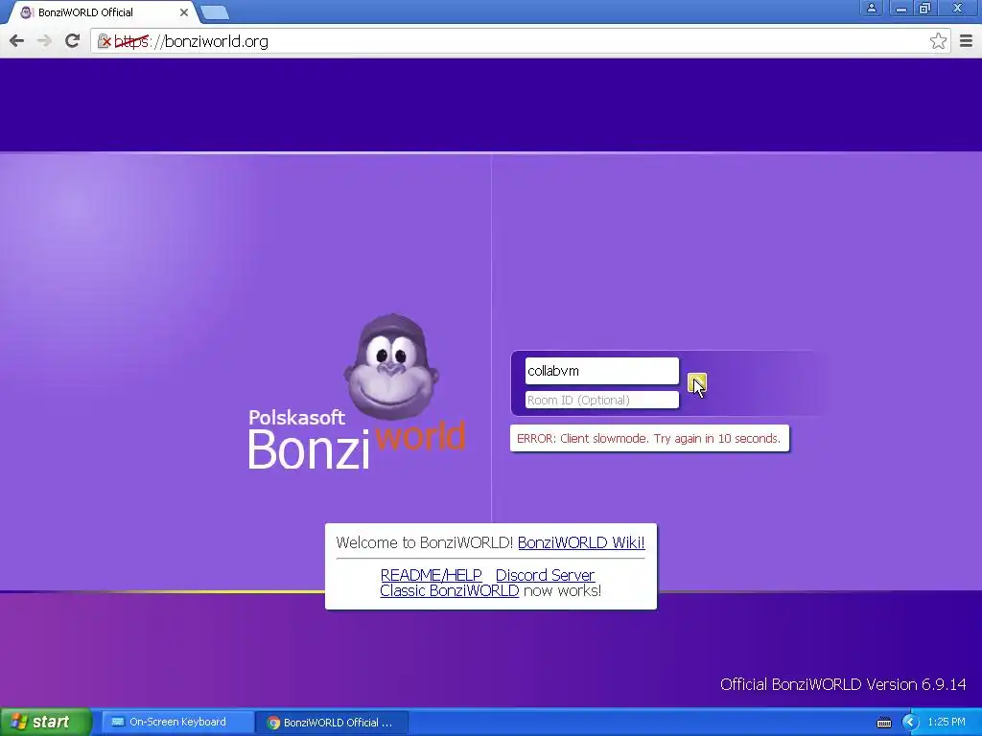The height and width of the screenshot is (736, 982).
Task: Open the Chrome hamburger menu
Action: [x=966, y=41]
